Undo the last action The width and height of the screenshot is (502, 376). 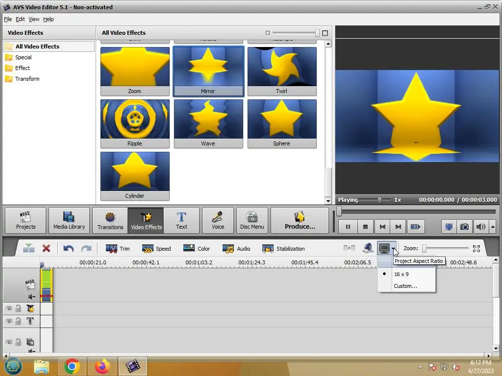tap(68, 248)
